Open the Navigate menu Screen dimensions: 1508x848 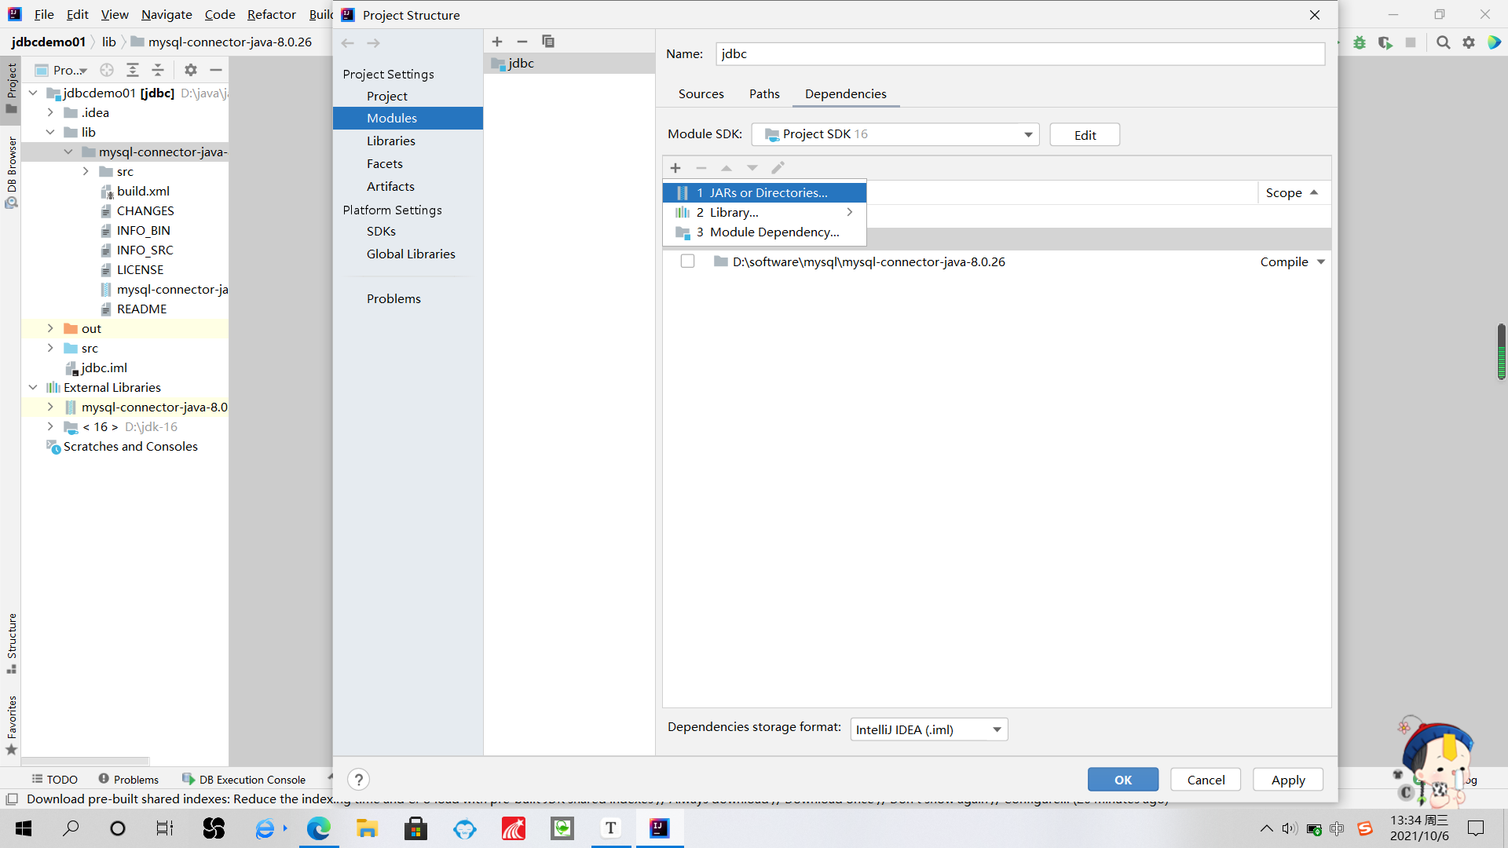(166, 14)
